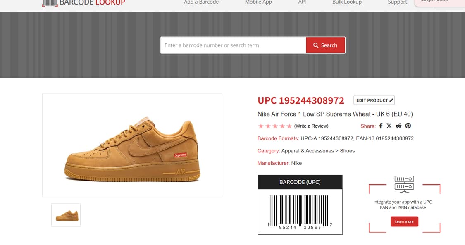The image size is (465, 245).
Task: Click the pencil icon on Edit Product
Action: pos(391,100)
